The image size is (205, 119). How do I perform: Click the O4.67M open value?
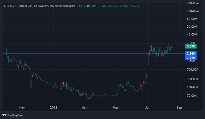tap(81, 6)
